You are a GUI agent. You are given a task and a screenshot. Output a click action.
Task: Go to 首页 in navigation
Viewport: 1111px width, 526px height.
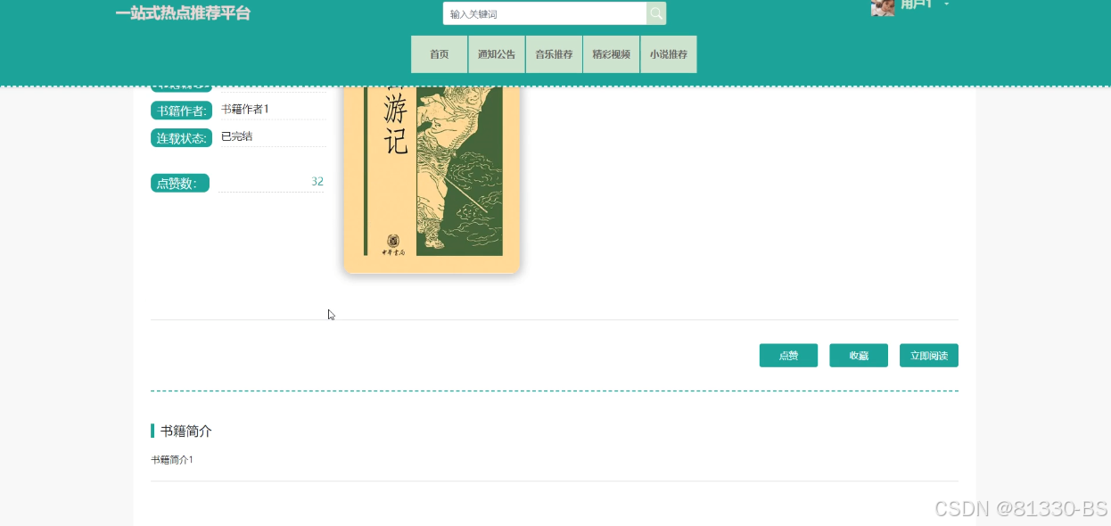click(x=440, y=54)
